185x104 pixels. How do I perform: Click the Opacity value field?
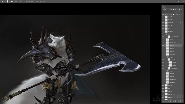pos(179,12)
